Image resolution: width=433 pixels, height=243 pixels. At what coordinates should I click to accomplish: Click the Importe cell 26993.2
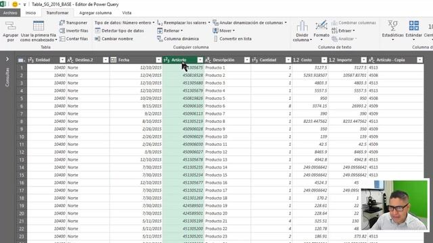tap(348, 106)
